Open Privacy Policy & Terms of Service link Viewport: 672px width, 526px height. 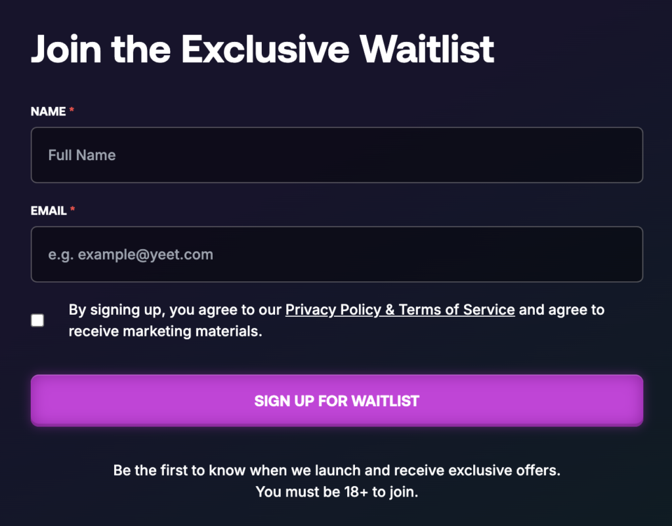(x=400, y=310)
